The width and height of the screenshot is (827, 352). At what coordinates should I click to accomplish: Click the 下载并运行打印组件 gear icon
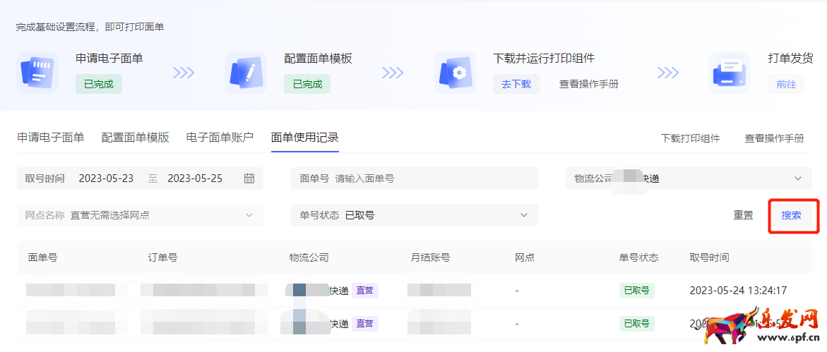[455, 73]
